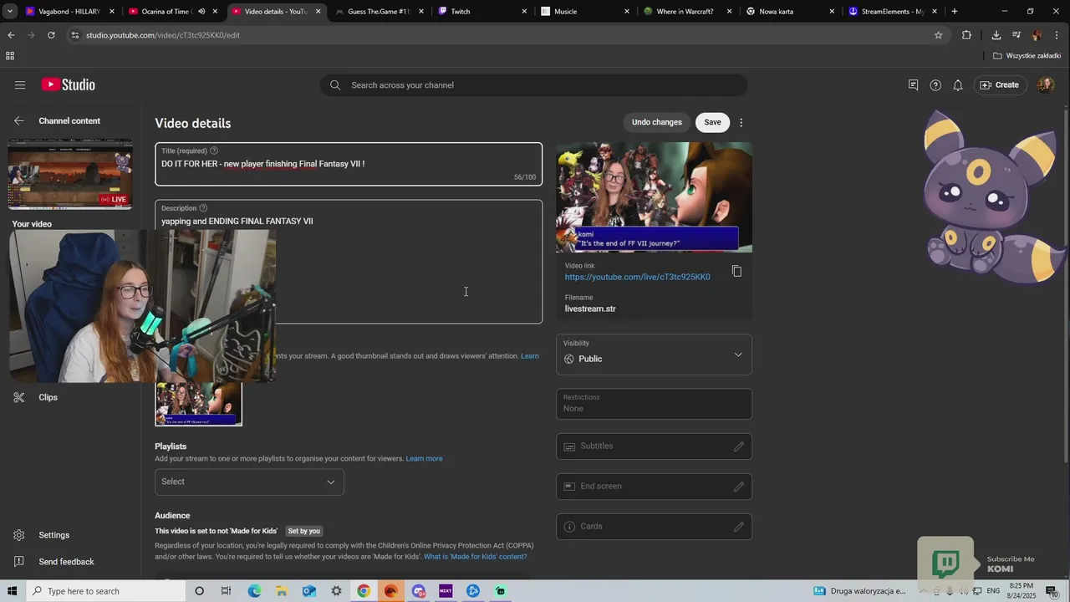
Task: Click the YouTube Studio logo
Action: (x=69, y=84)
